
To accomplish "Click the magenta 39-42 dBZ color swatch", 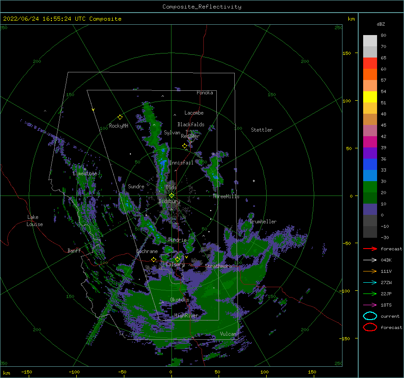I will (370, 142).
